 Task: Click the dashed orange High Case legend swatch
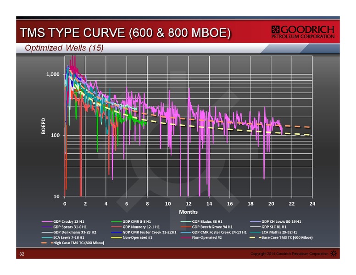(x=47, y=243)
